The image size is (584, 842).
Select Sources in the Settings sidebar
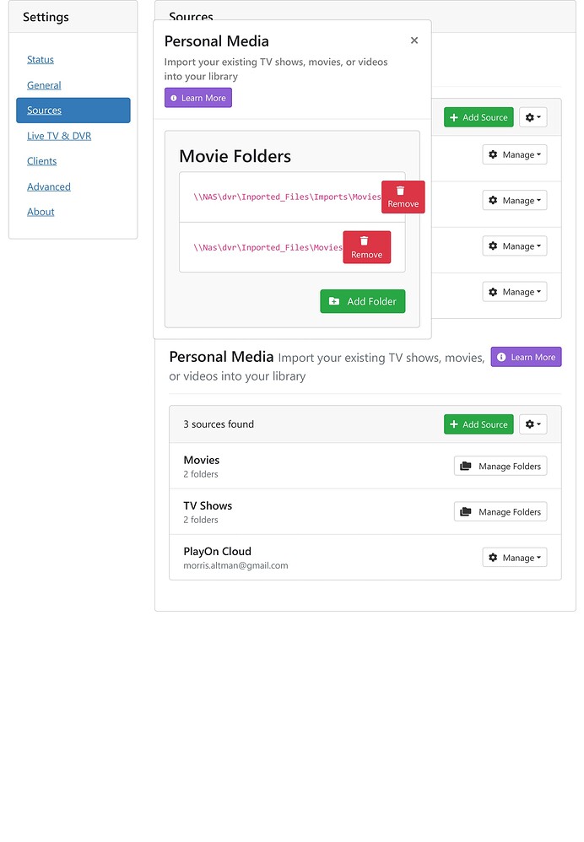click(x=44, y=110)
